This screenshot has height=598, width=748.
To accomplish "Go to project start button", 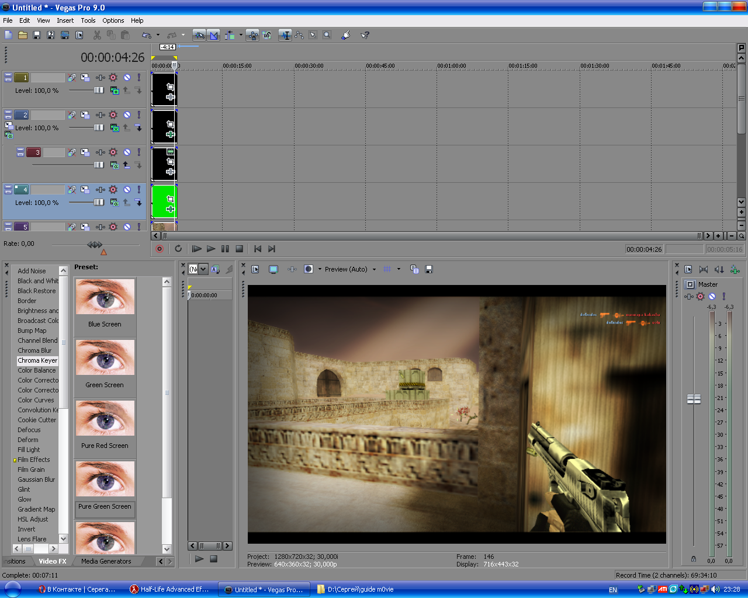I will (x=258, y=249).
